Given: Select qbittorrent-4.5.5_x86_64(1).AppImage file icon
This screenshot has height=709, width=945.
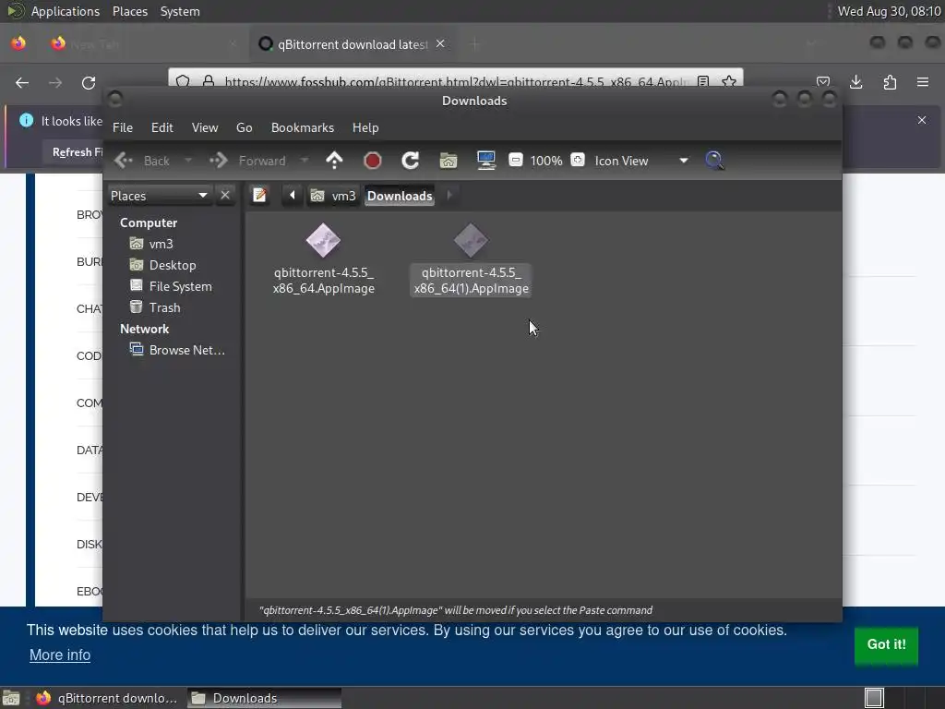Looking at the screenshot, I should [x=471, y=241].
